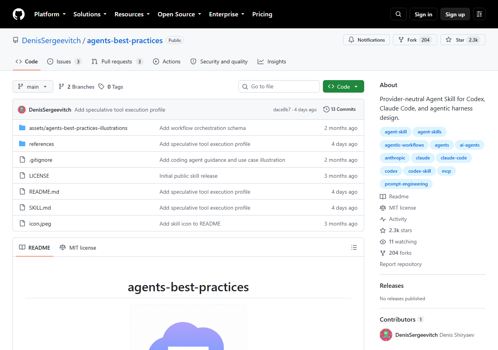Switch to the Actions tab
This screenshot has width=498, height=350.
click(x=167, y=61)
